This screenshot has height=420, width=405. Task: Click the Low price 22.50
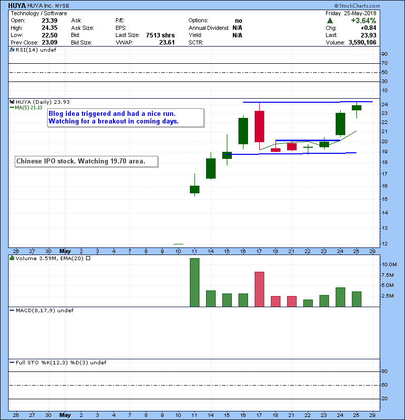click(x=50, y=35)
